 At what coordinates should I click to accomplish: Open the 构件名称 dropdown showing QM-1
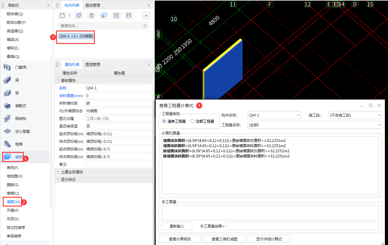(274, 115)
